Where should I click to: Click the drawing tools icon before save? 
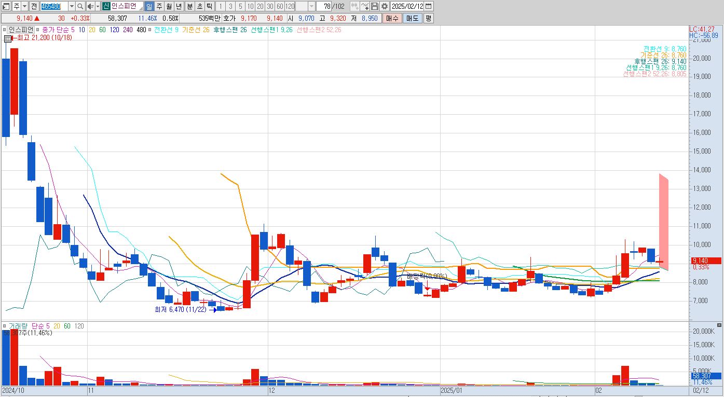tap(364, 6)
